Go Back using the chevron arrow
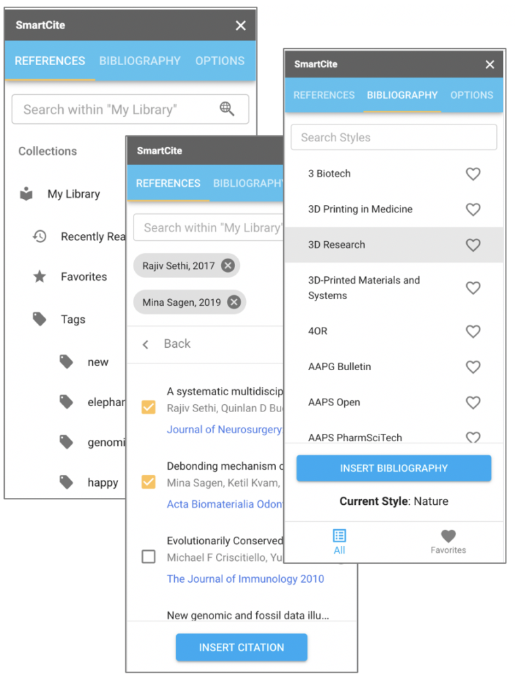 tap(146, 344)
